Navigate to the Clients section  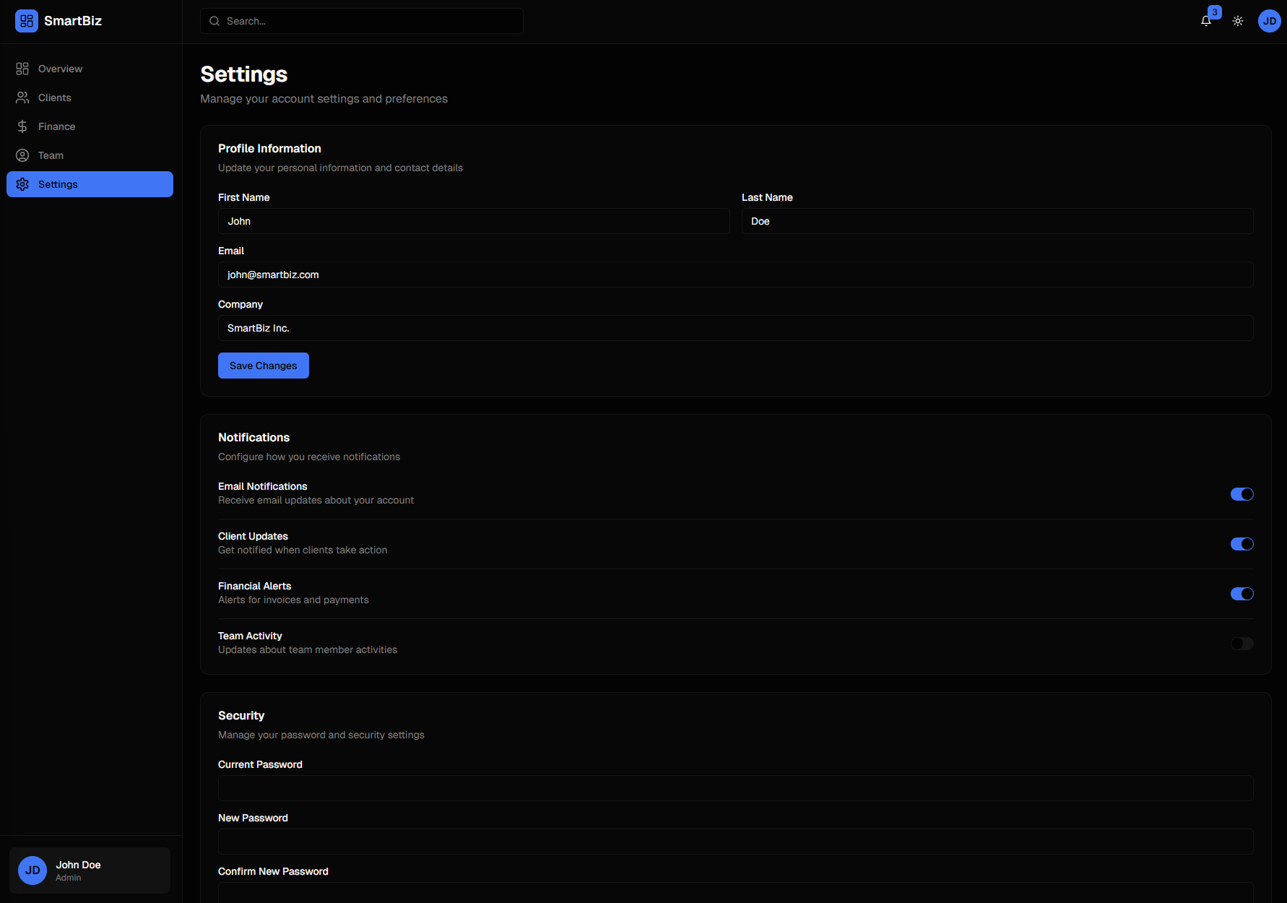click(x=54, y=97)
